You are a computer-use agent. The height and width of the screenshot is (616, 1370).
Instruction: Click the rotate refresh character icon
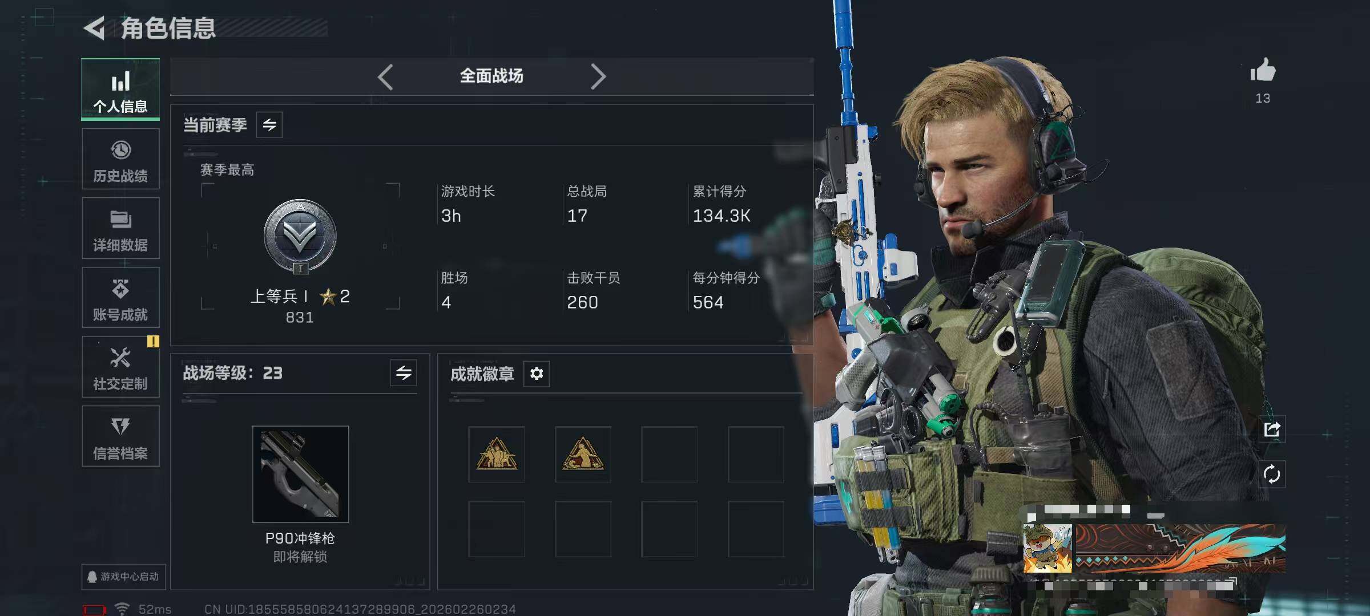(x=1272, y=475)
